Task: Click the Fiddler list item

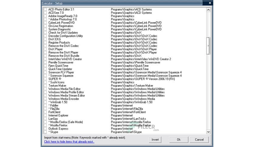Action: (x=53, y=105)
